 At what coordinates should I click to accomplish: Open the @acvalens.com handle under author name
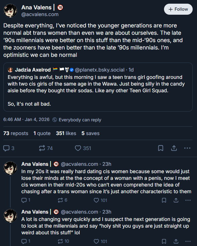tap(40, 14)
